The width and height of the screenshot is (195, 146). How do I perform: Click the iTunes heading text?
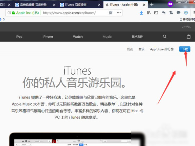[x=77, y=71]
